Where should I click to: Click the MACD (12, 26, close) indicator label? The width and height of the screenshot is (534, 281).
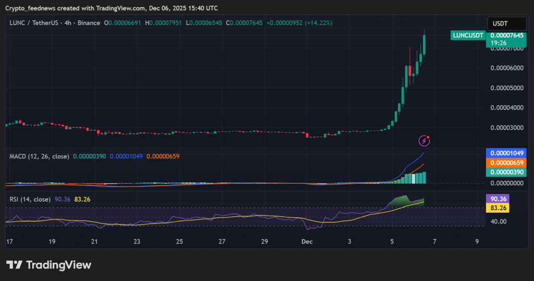(39, 156)
